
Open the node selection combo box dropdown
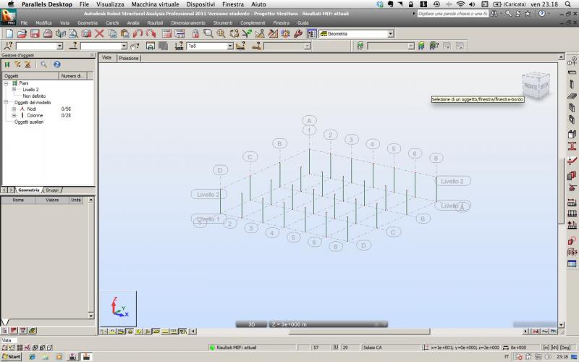60,46
